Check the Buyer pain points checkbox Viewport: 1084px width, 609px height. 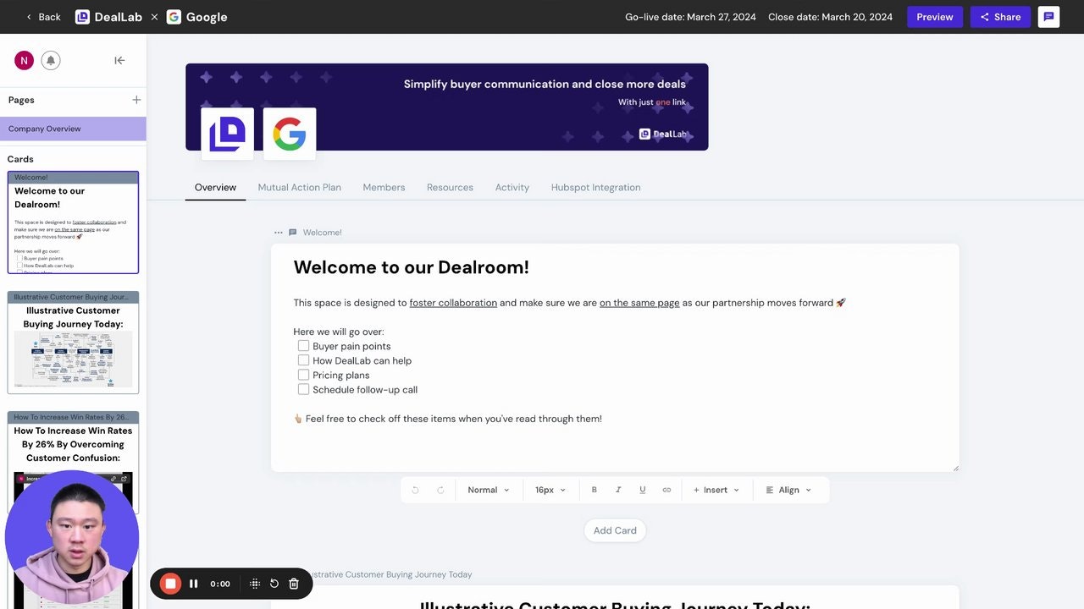(303, 345)
